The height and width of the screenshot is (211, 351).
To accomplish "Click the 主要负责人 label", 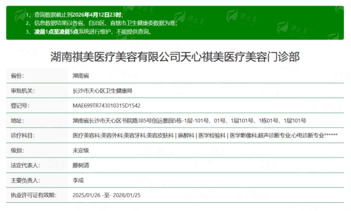I will click(25, 180).
